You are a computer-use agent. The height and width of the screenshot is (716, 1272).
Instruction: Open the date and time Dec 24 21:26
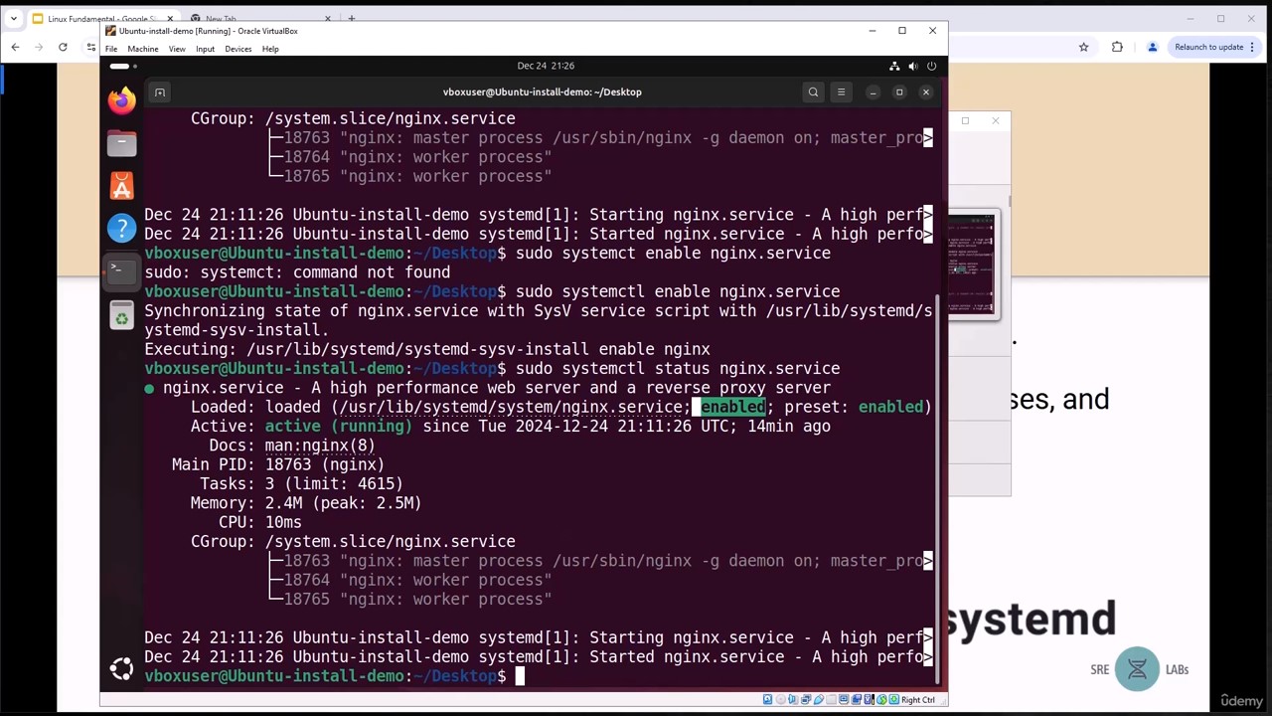click(x=546, y=66)
